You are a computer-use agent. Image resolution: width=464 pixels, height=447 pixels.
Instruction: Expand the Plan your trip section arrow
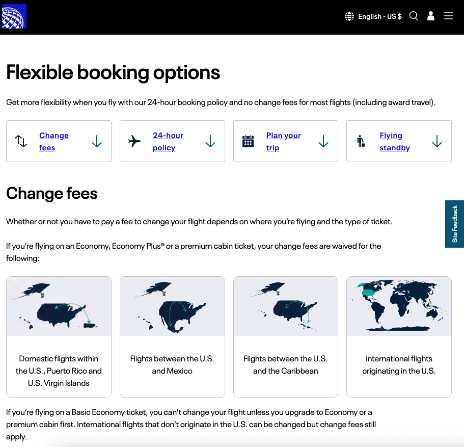(323, 141)
